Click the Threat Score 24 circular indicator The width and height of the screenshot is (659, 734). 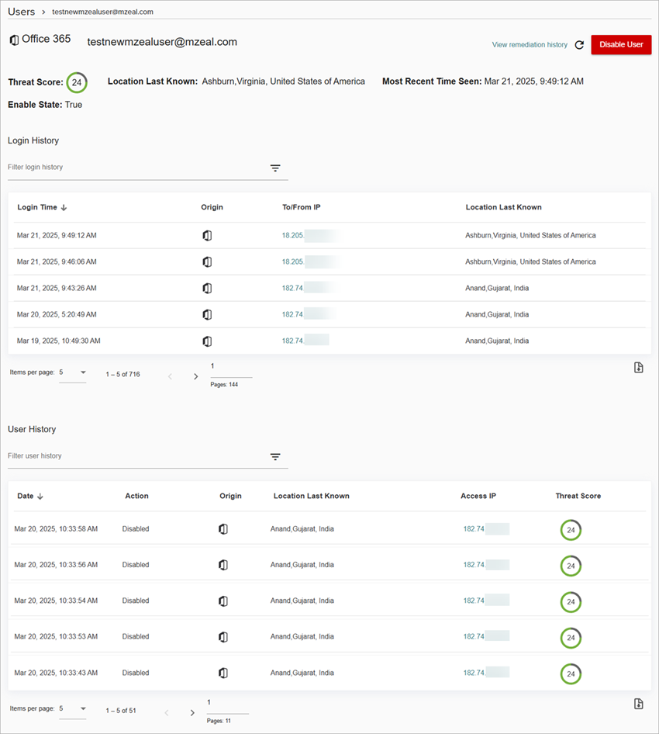[x=75, y=81]
